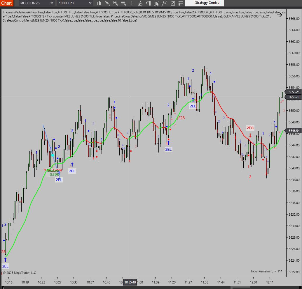This screenshot has height=289, width=302.
Task: Select the orange Chart tab
Action: coord(6,3)
